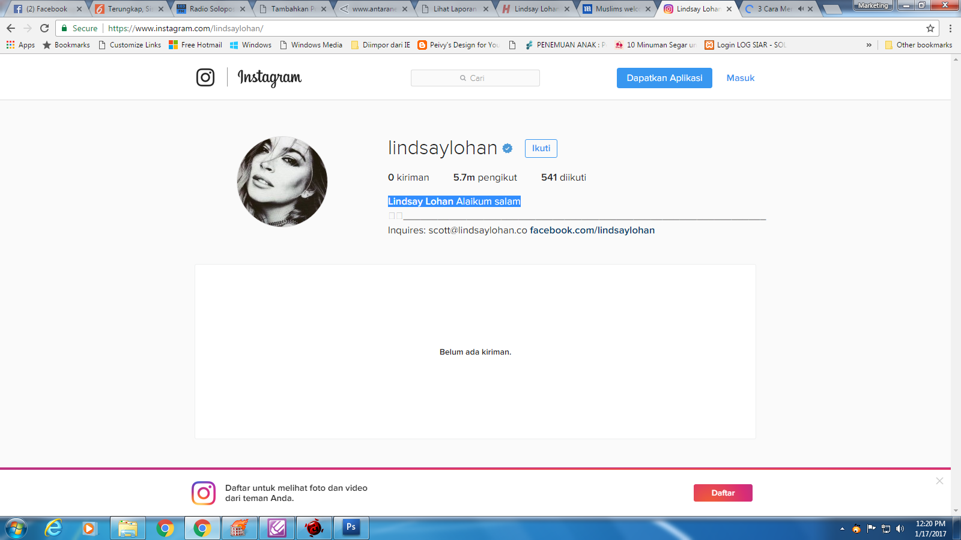This screenshot has width=961, height=540.
Task: Focus the Cari search field
Action: tap(475, 78)
